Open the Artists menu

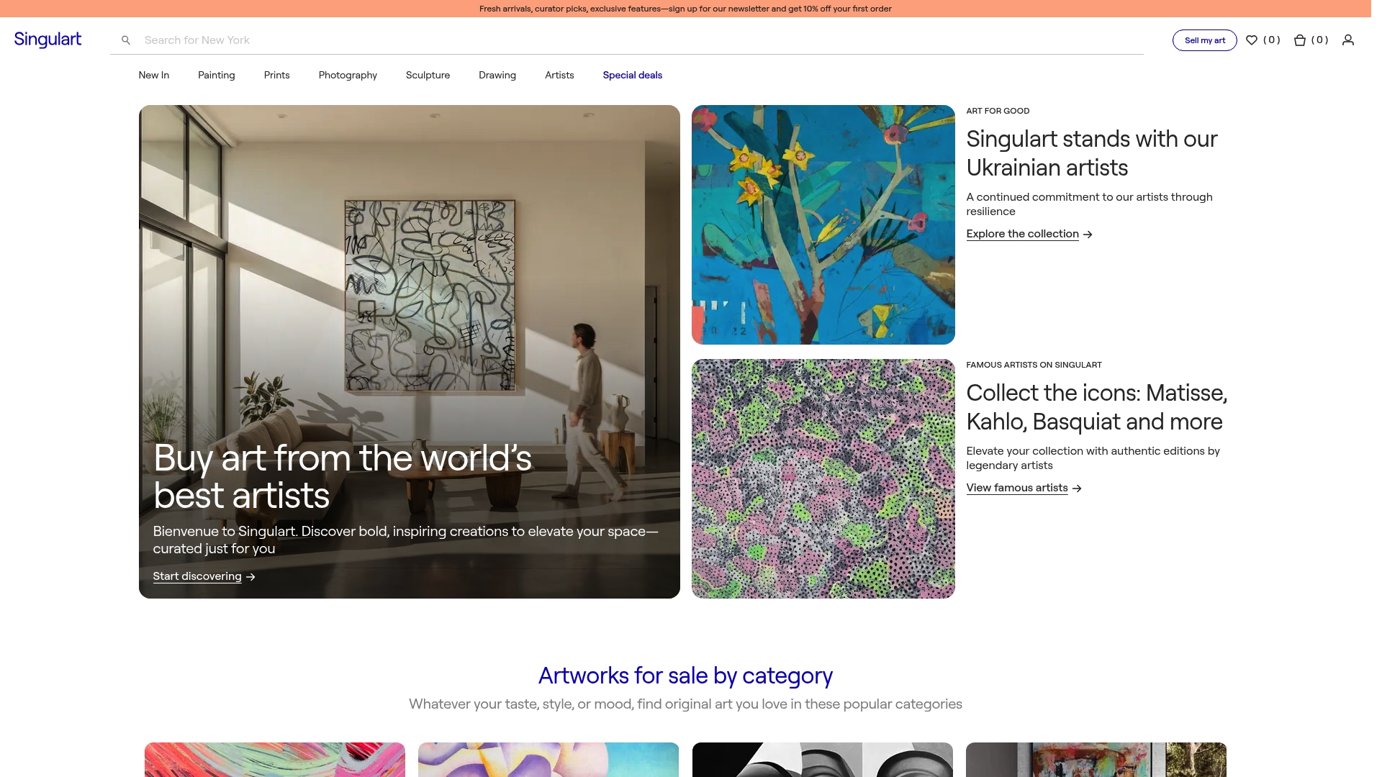click(x=559, y=76)
